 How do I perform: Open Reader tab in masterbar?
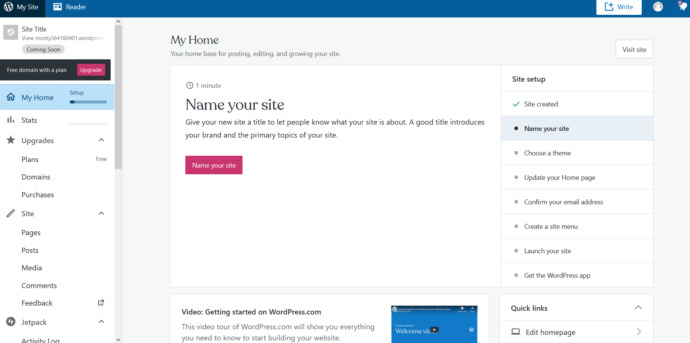[69, 7]
